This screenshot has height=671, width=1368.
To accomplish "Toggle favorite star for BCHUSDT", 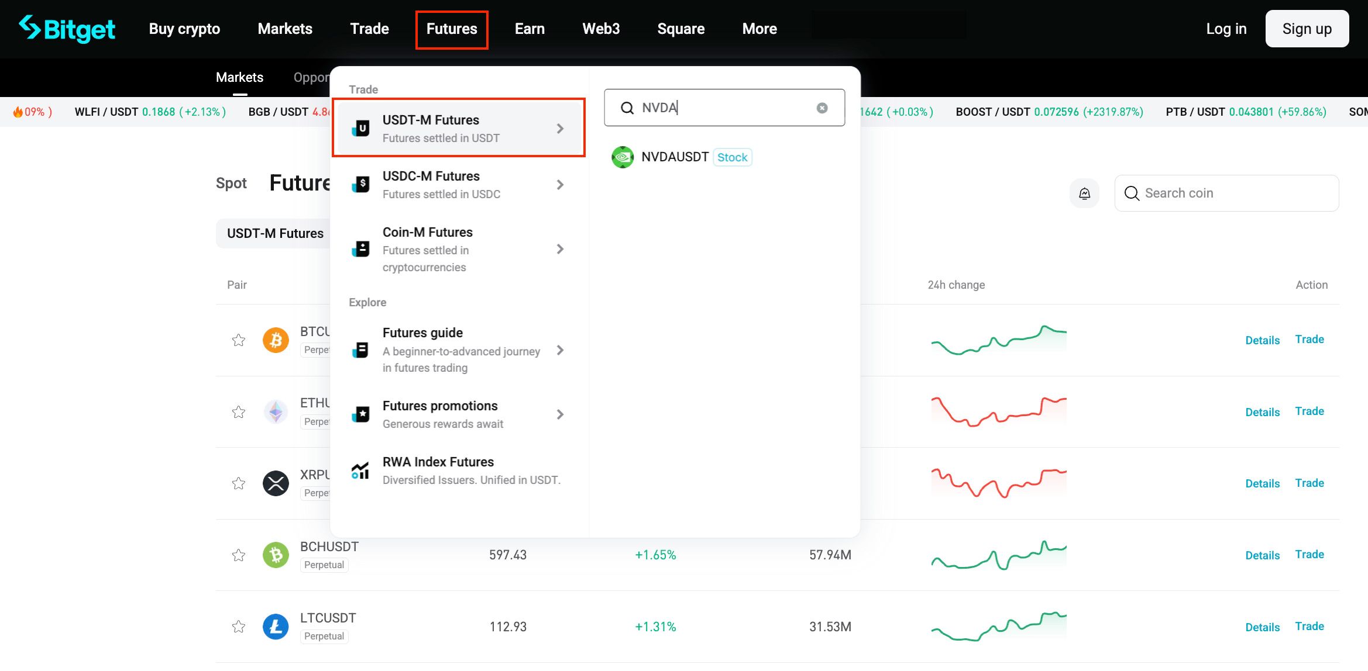I will pos(238,555).
